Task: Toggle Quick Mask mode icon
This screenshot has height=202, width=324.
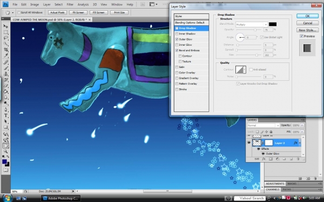Action: click(5, 170)
